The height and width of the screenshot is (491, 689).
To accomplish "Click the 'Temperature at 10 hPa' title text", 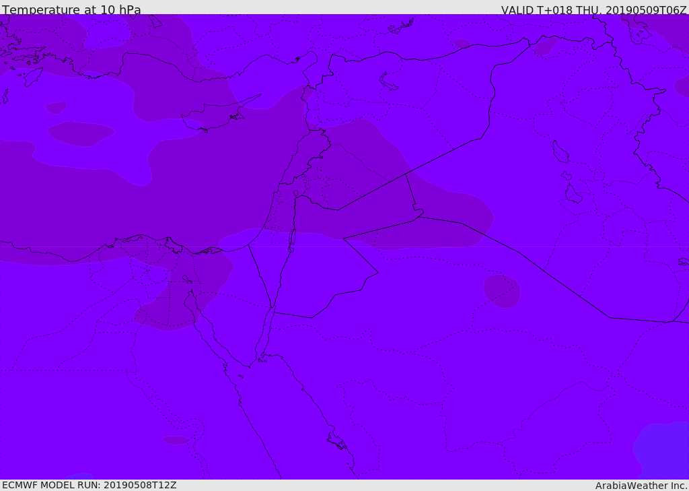I will pos(71,9).
